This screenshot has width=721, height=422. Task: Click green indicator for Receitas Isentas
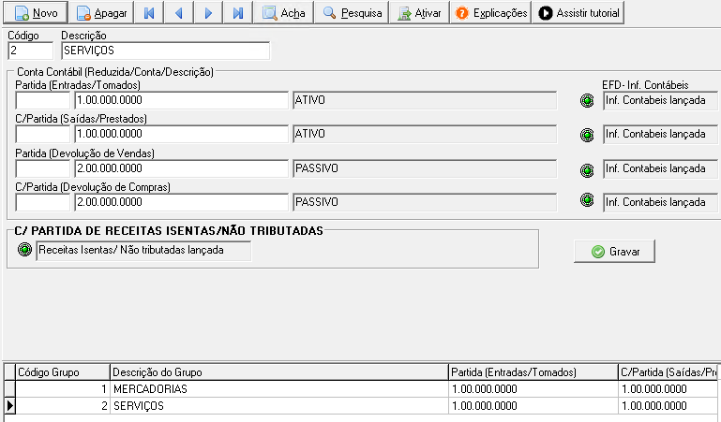click(24, 249)
